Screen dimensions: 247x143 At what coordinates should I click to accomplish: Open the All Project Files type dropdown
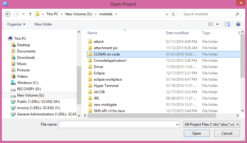tap(211, 124)
